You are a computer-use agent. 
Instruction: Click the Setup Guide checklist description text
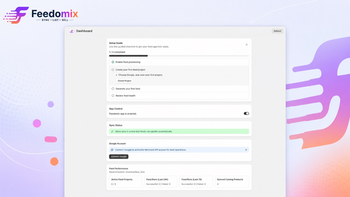[x=139, y=47]
